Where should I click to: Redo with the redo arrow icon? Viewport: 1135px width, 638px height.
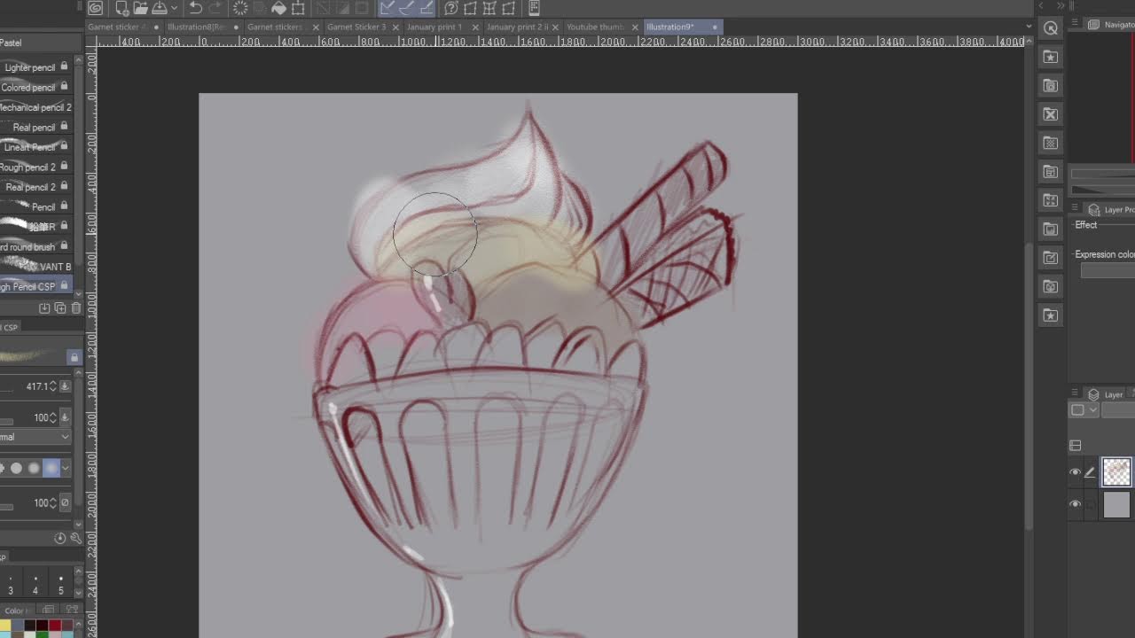[x=215, y=8]
